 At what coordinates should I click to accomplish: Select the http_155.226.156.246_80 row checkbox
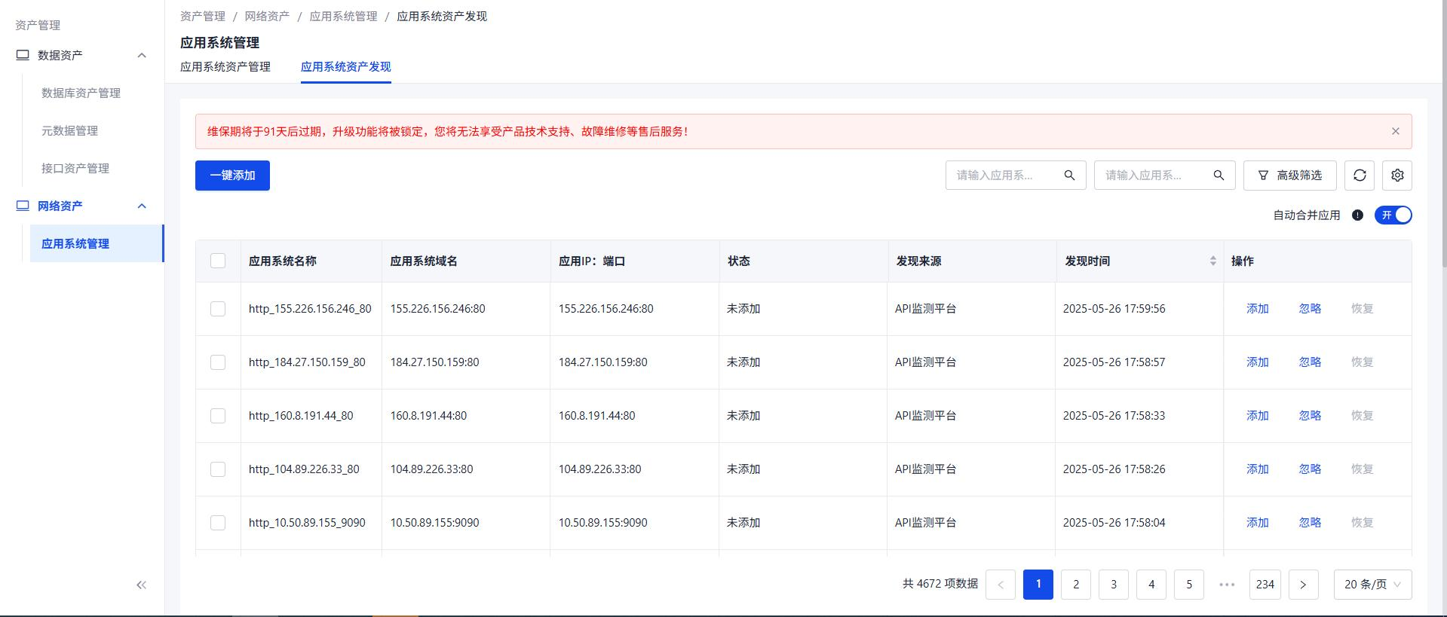[x=218, y=309]
